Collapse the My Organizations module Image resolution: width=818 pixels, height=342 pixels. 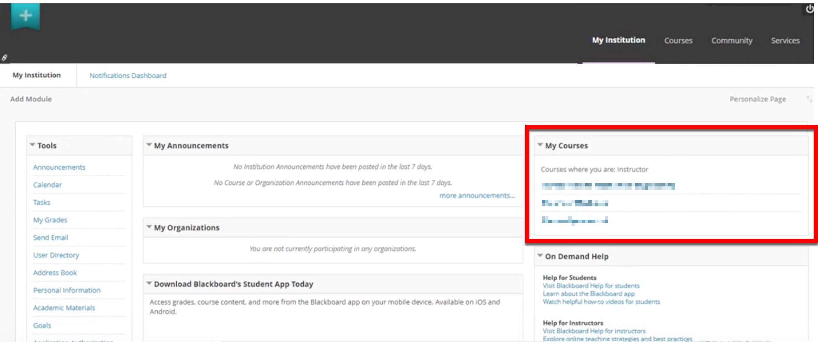click(149, 227)
